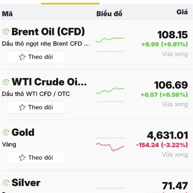The height and width of the screenshot is (193, 193).
Task: Follow WTI Crude Oil with the Theo dõi button
Action: 36,107
